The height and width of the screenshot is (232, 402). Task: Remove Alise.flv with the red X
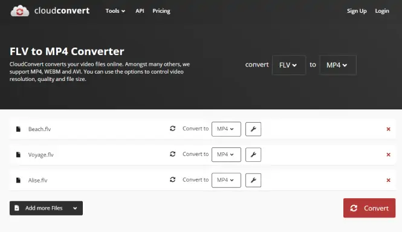[389, 181]
